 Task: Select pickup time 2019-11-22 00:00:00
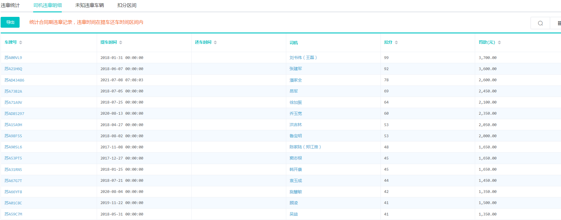[122, 203]
